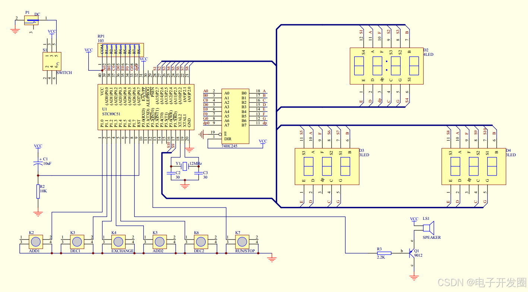This screenshot has height=292, width=528.
Task: Click the RP1 resistor pack symbol
Action: point(120,49)
